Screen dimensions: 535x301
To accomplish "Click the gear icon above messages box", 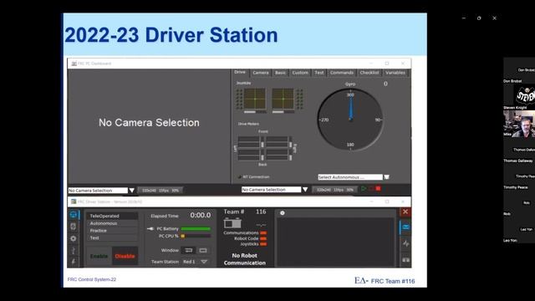I will (x=283, y=213).
